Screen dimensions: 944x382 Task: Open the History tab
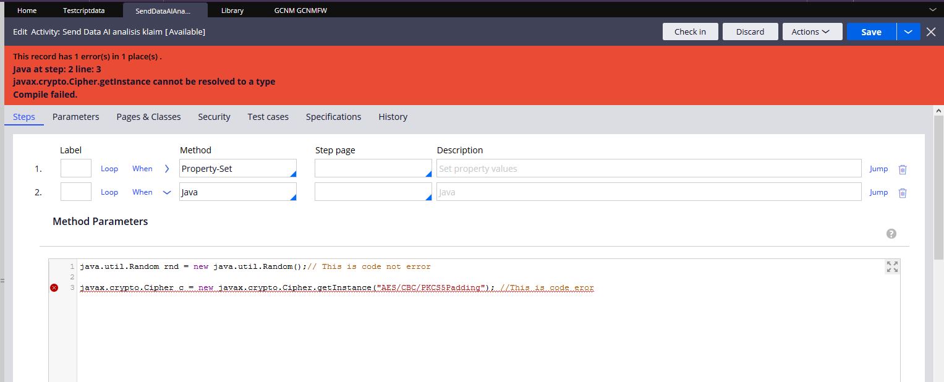tap(393, 117)
